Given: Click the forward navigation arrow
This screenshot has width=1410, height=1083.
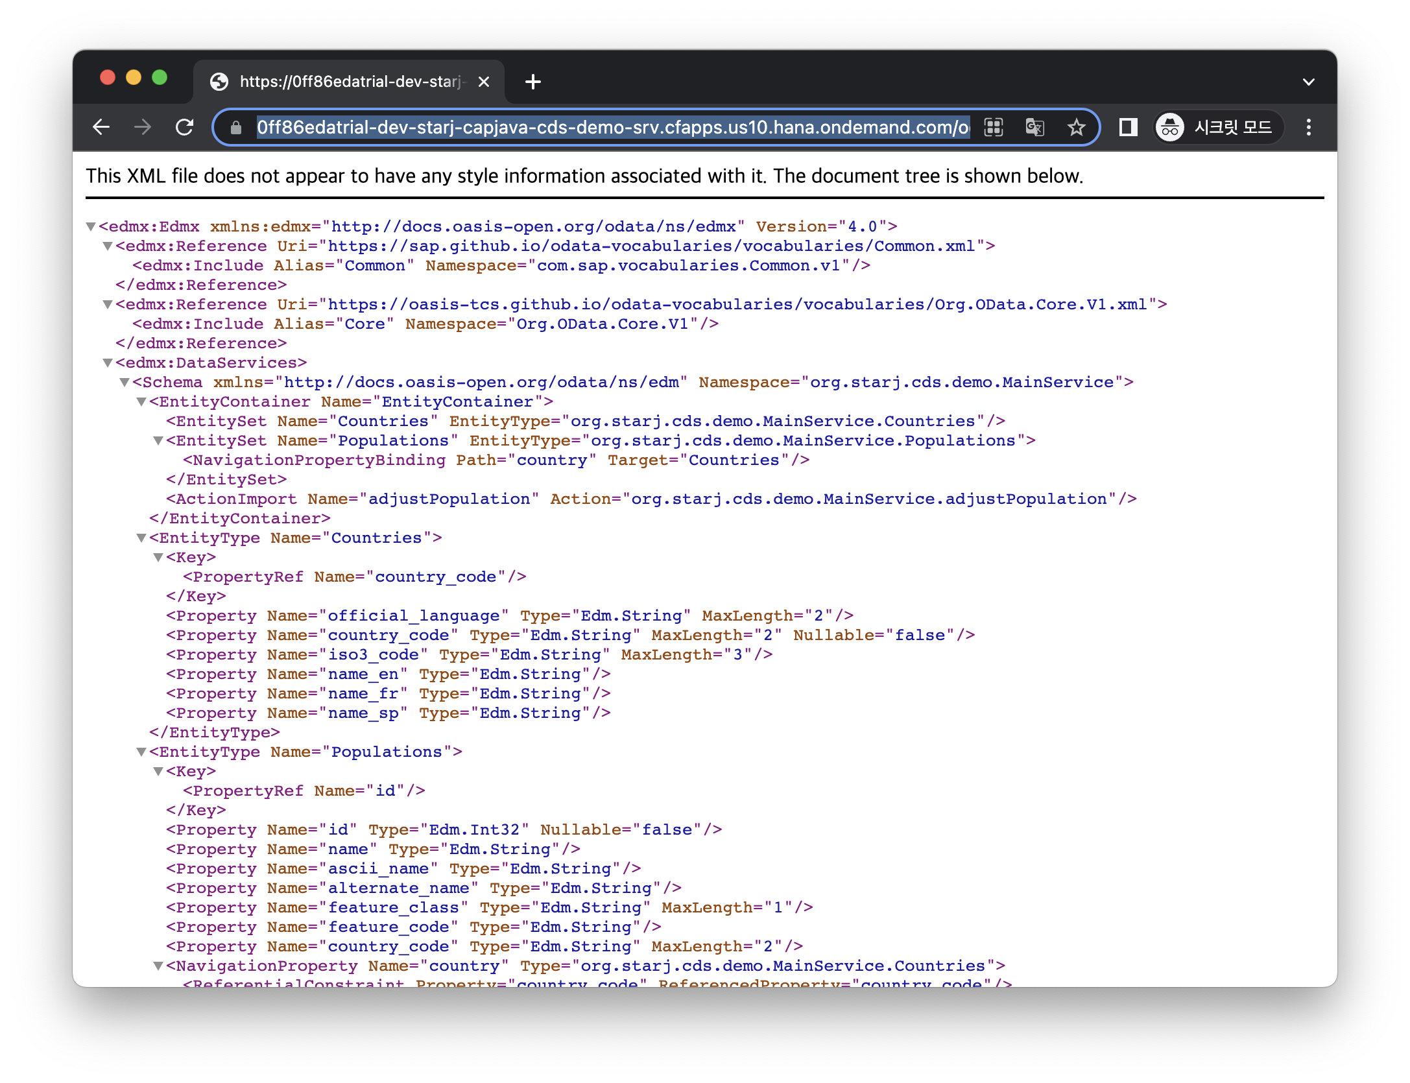Looking at the screenshot, I should 143,127.
